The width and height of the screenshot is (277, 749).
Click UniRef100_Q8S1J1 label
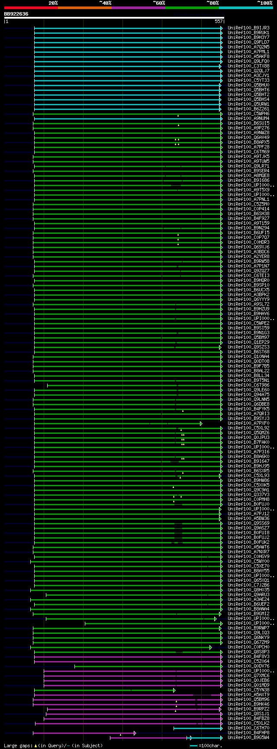(248, 714)
